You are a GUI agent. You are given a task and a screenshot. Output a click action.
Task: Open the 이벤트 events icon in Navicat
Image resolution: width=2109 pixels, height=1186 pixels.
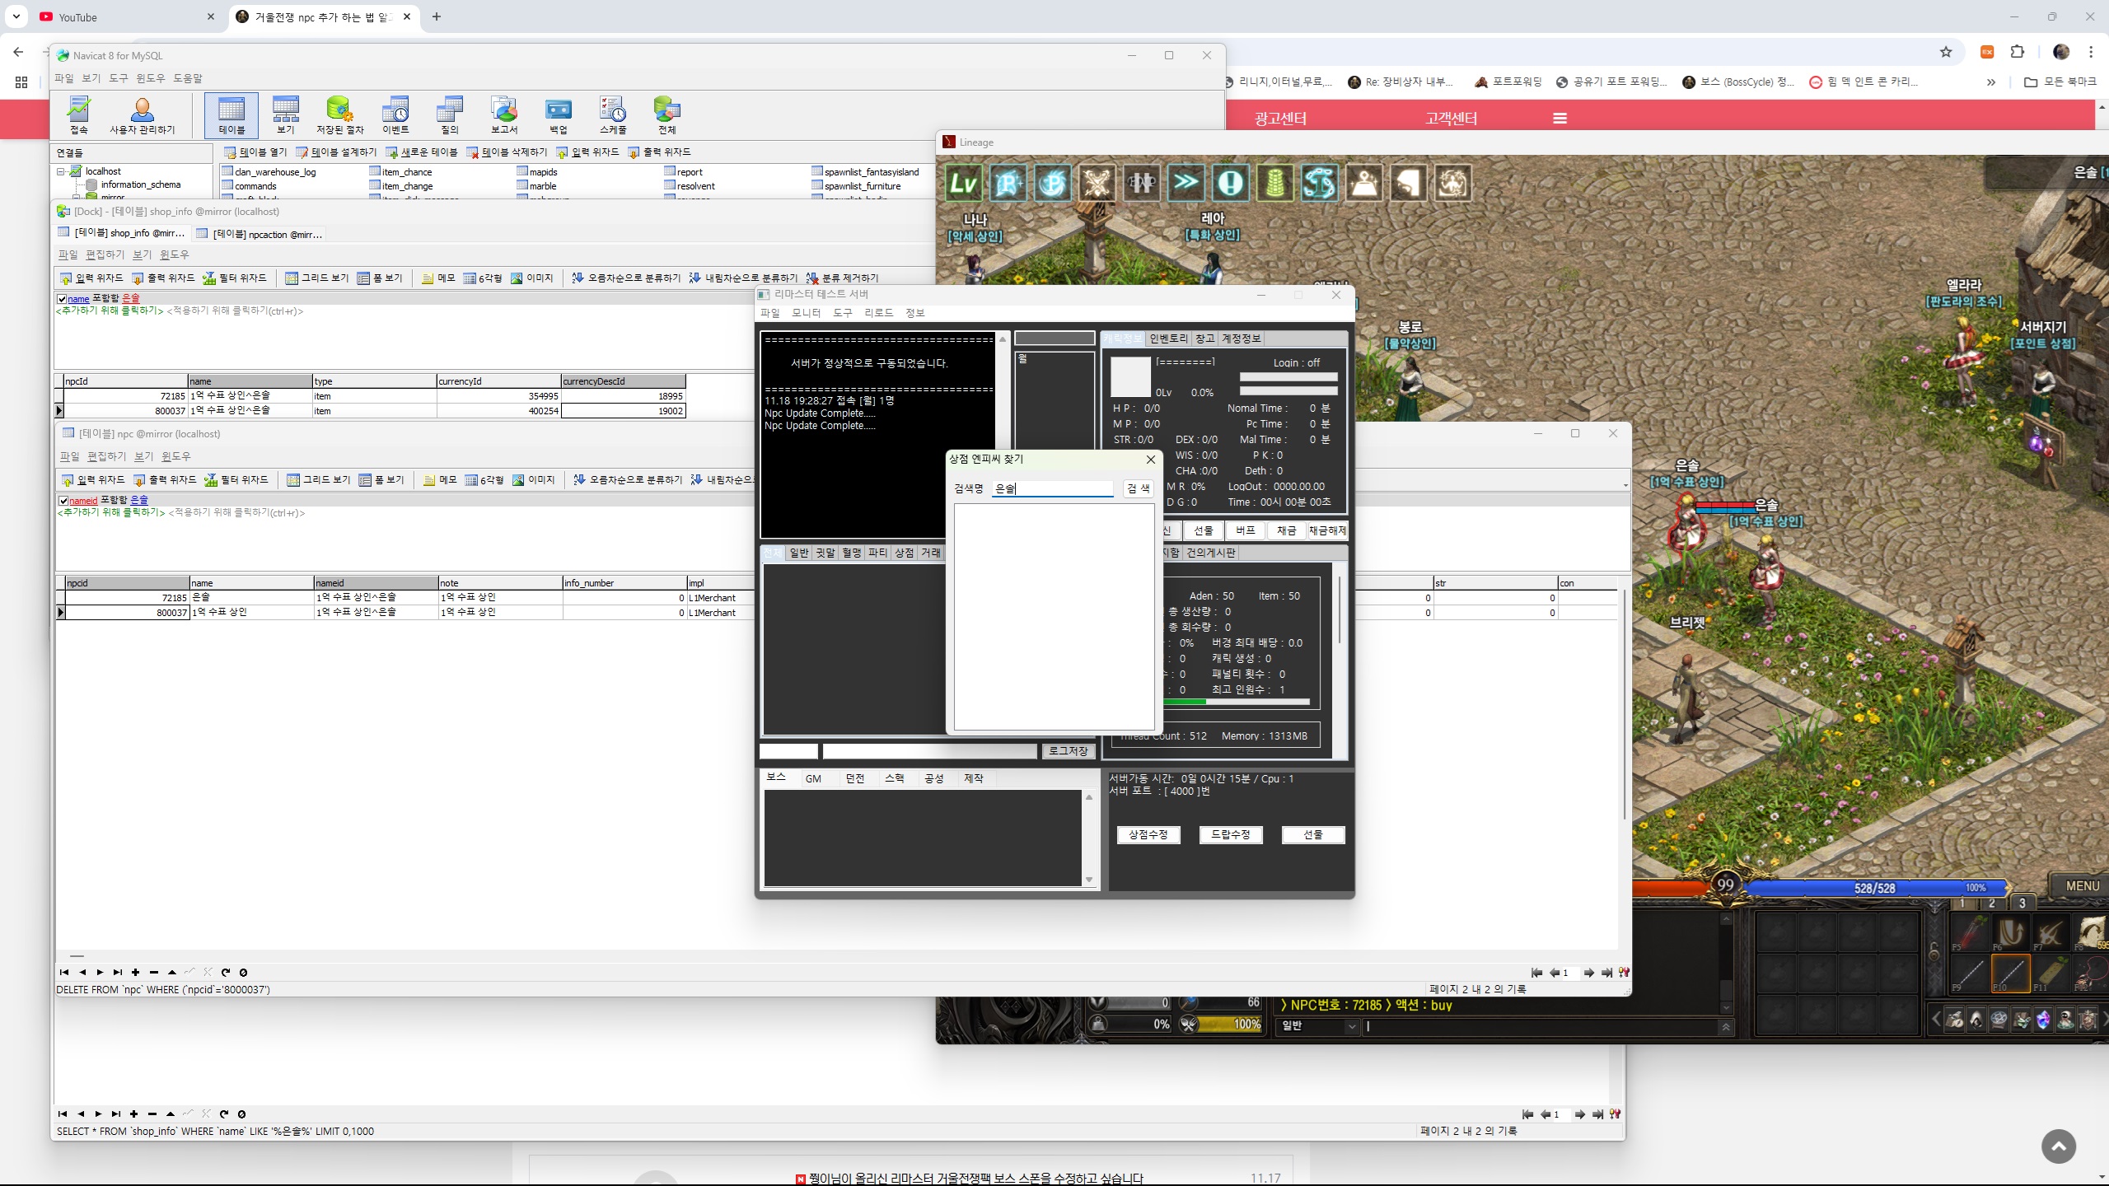tap(395, 114)
